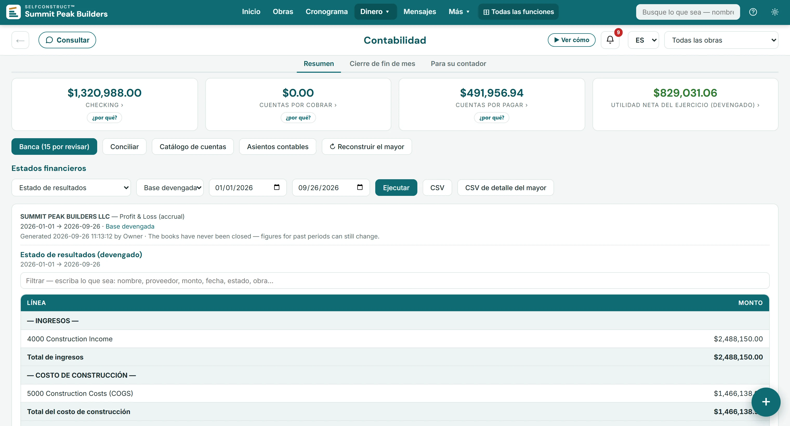Expand the Más menu
This screenshot has width=790, height=426.
click(x=459, y=12)
